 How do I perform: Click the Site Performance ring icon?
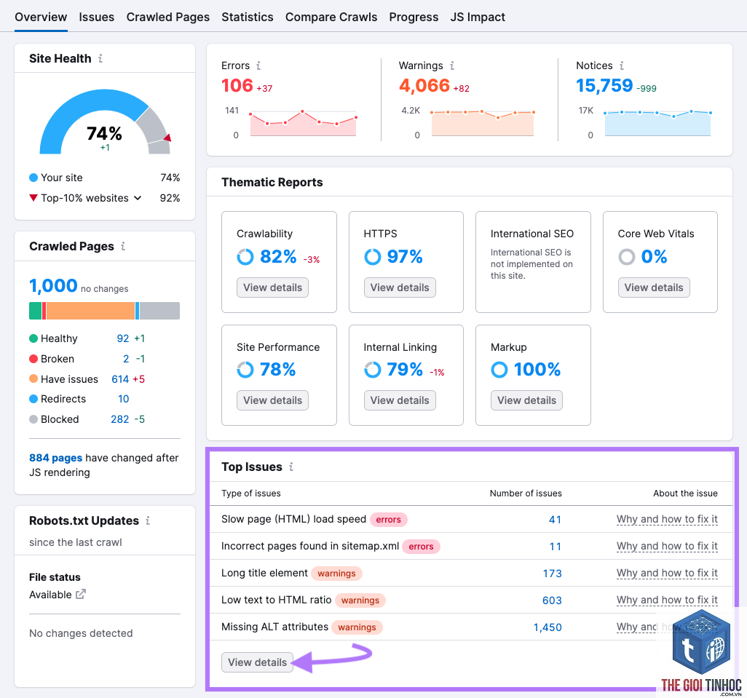(x=245, y=370)
